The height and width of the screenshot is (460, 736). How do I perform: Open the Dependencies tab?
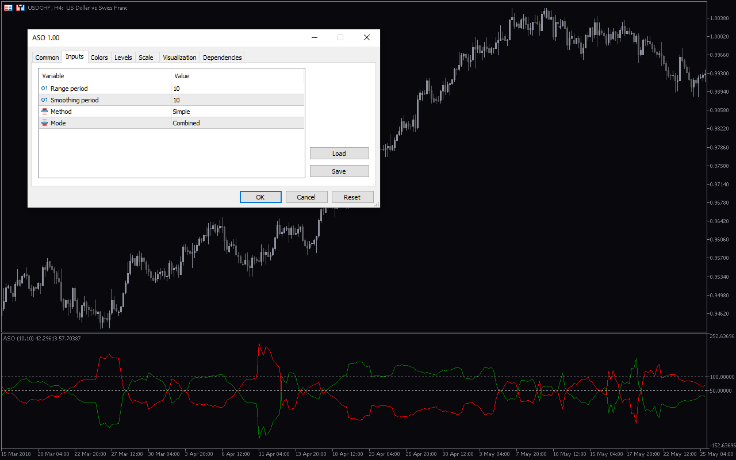[x=223, y=57]
